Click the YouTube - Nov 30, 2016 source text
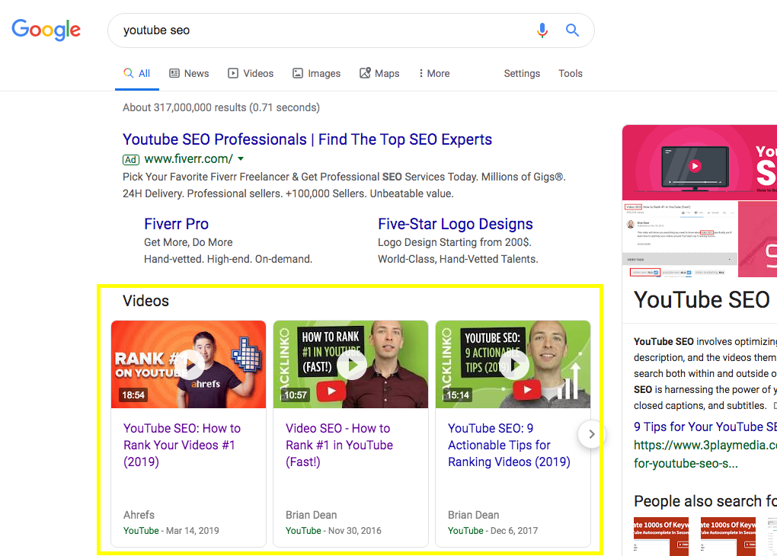The image size is (777, 556). point(334,531)
